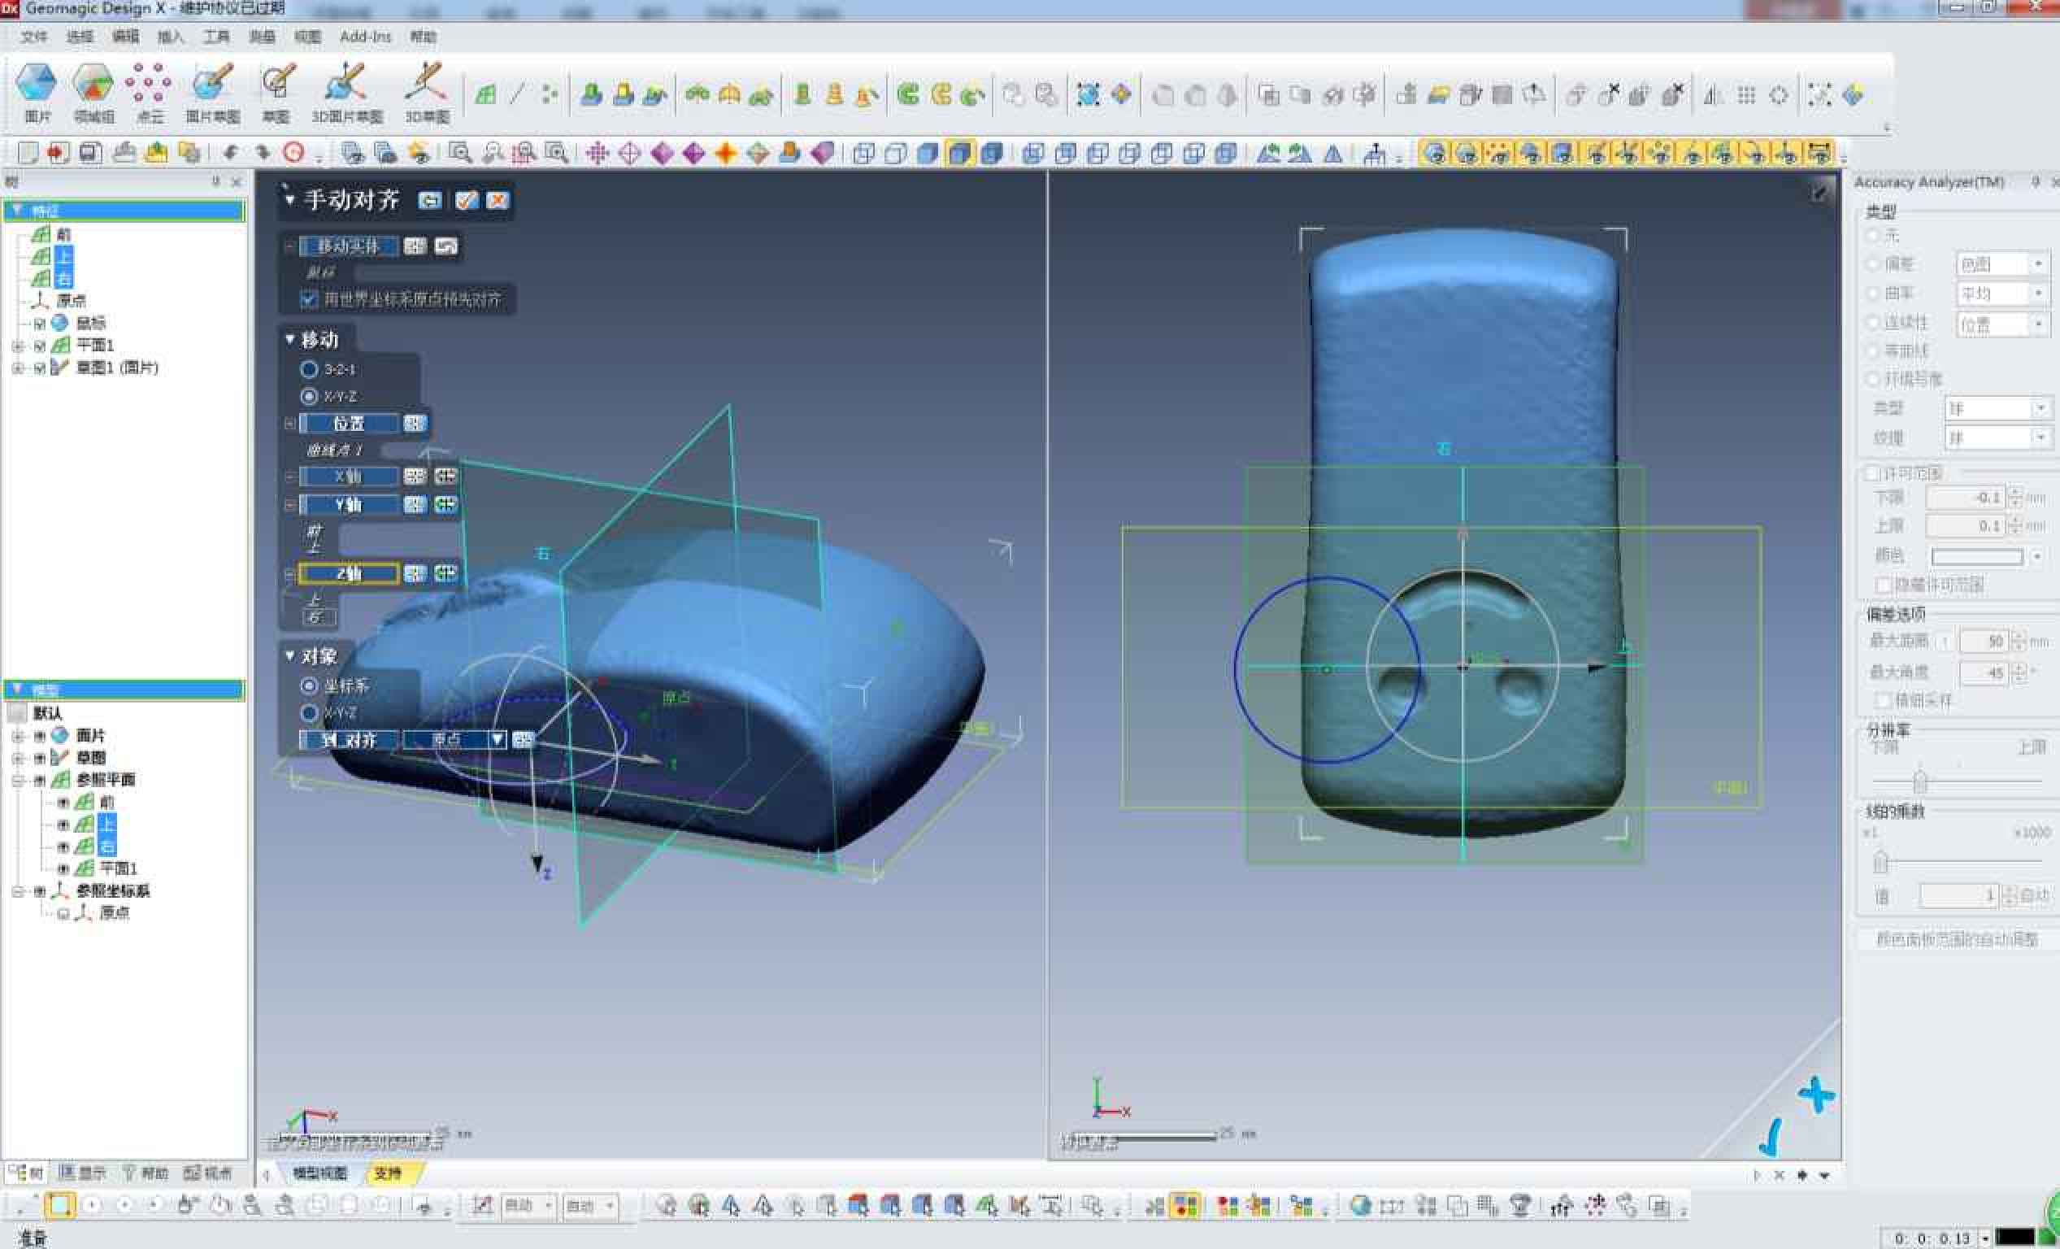Click the OK checkmark in 手动对齐 dialog

pyautogui.click(x=467, y=201)
